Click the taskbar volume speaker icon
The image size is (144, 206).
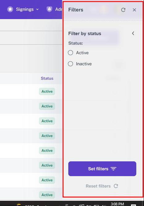tap(104, 205)
